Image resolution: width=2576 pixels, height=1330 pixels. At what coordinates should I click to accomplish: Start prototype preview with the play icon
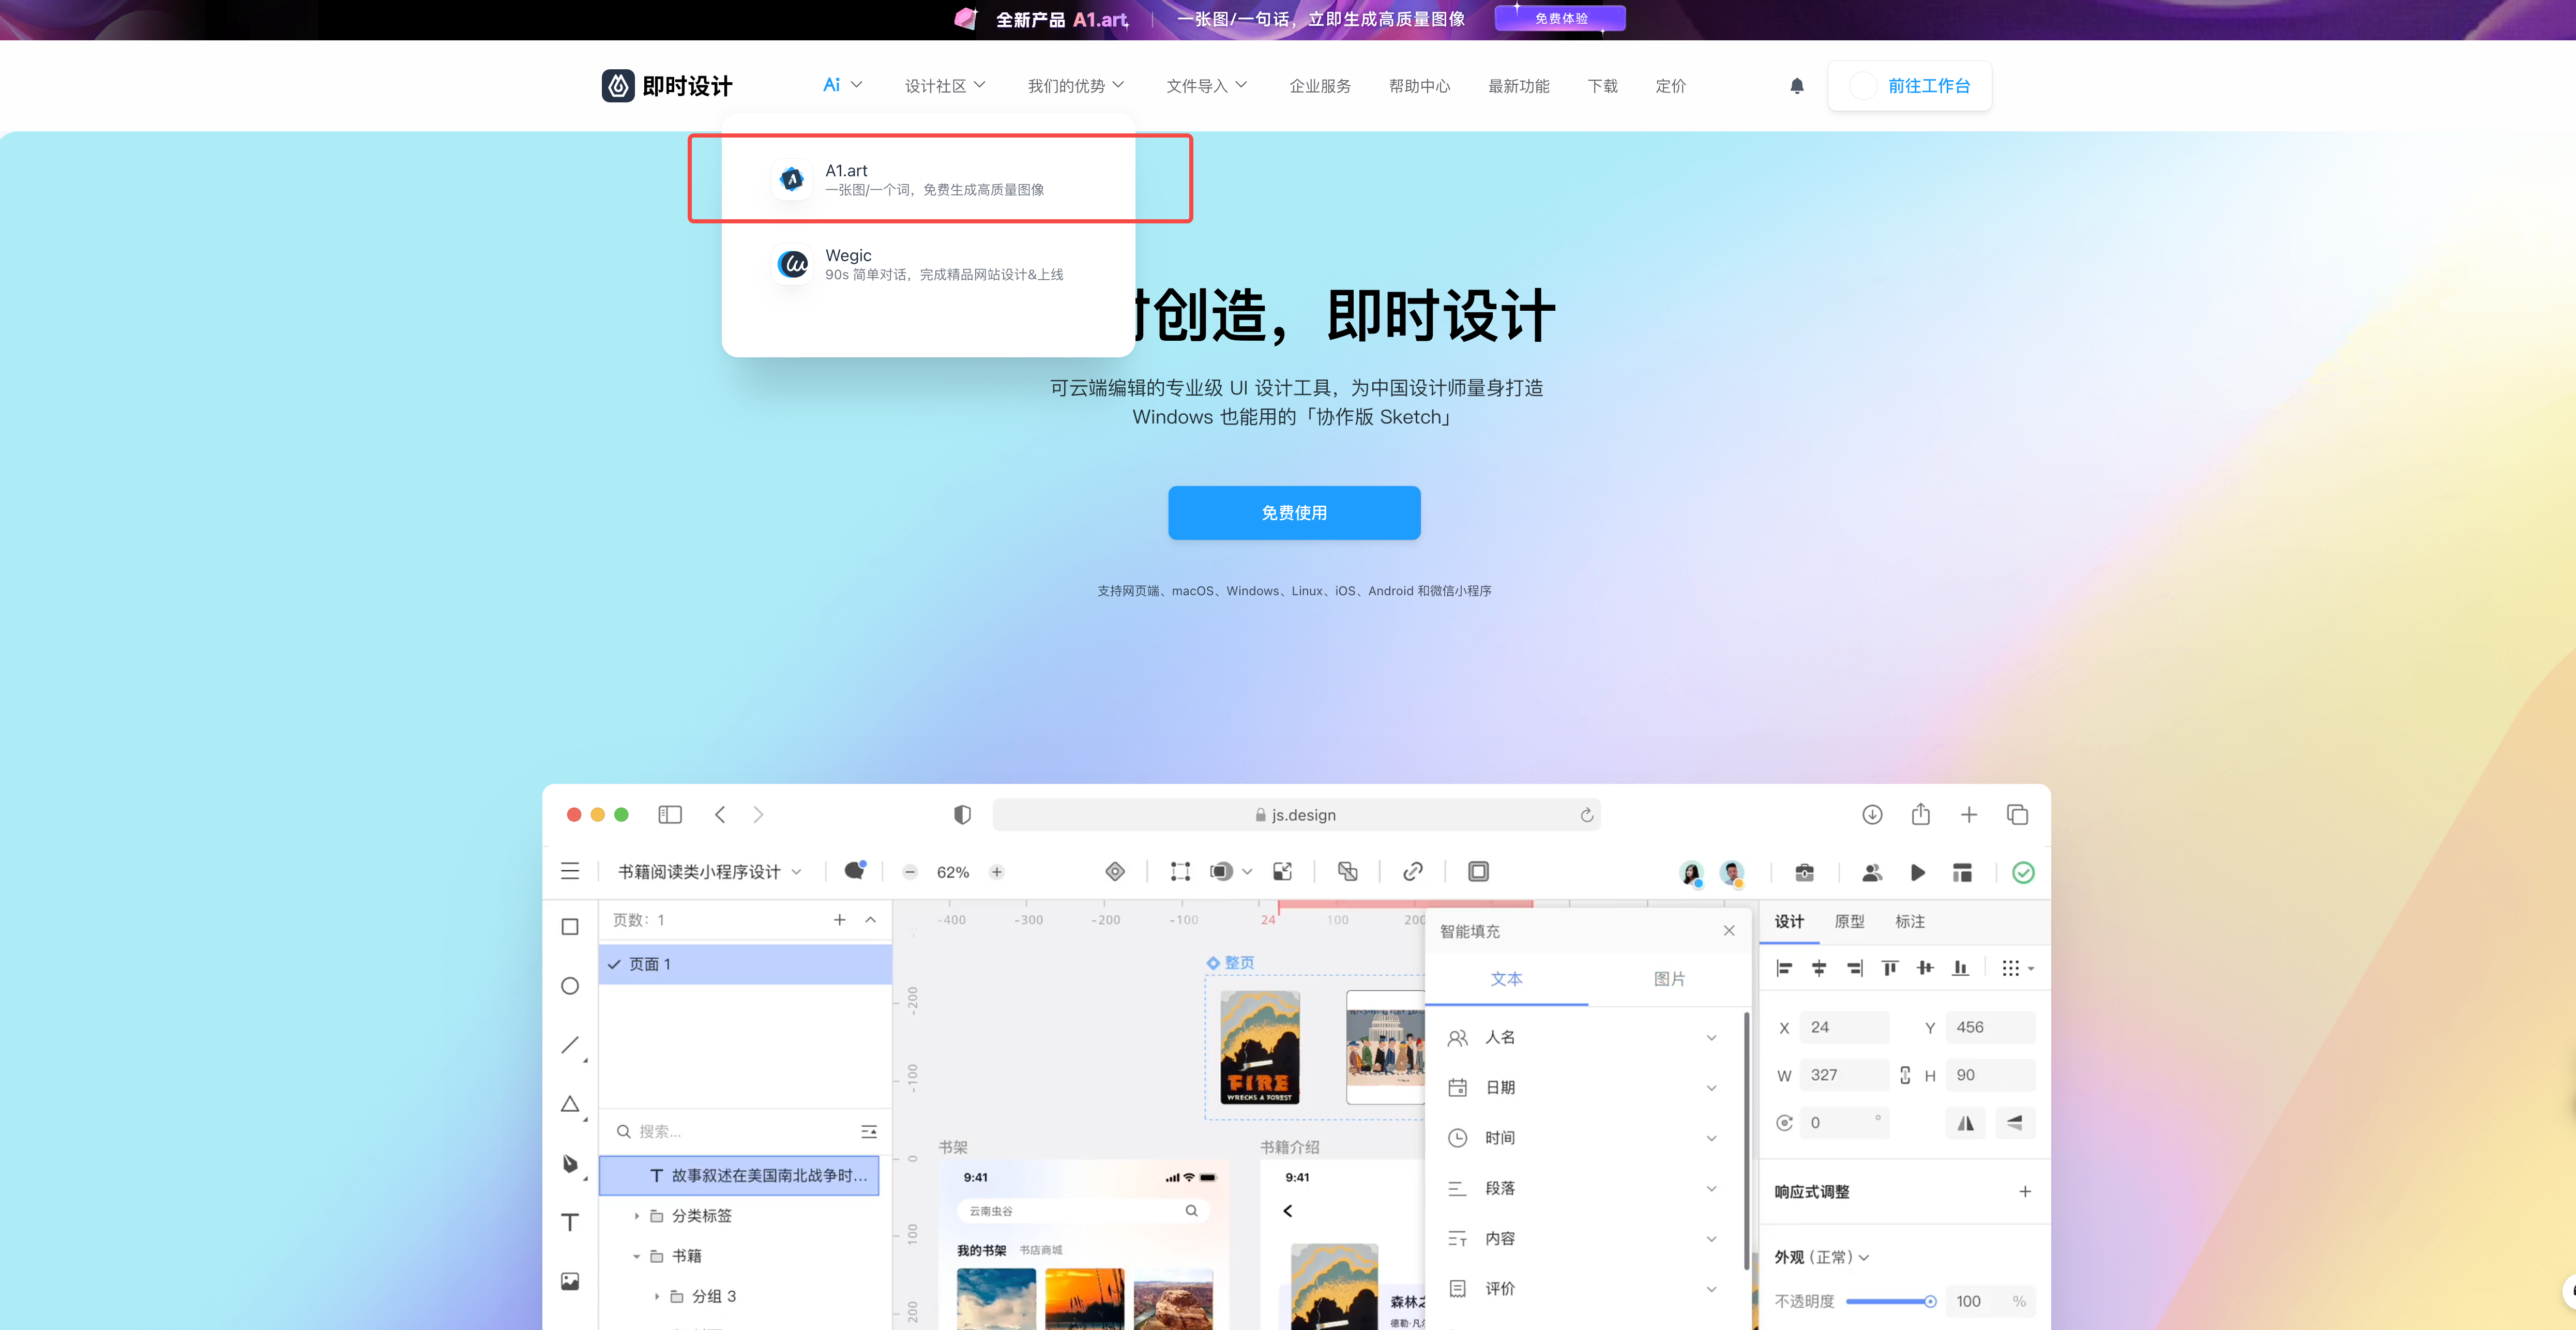(x=1918, y=872)
